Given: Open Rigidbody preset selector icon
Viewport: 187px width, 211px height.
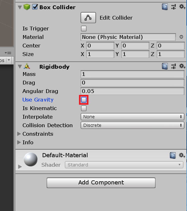Looking at the screenshot, I should click(173, 66).
